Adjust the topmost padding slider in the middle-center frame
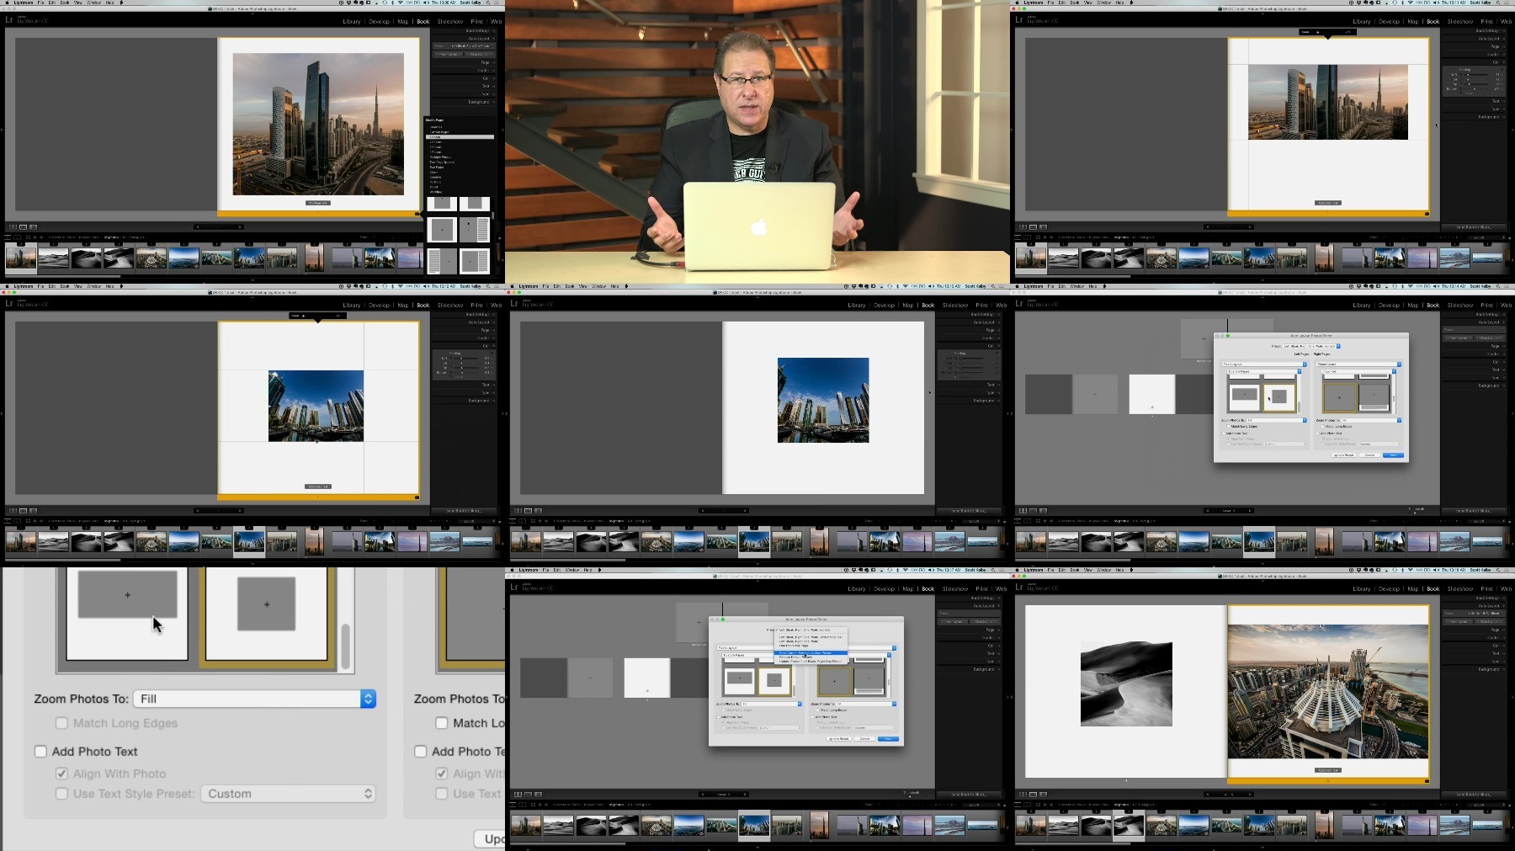This screenshot has width=1515, height=851. click(970, 358)
